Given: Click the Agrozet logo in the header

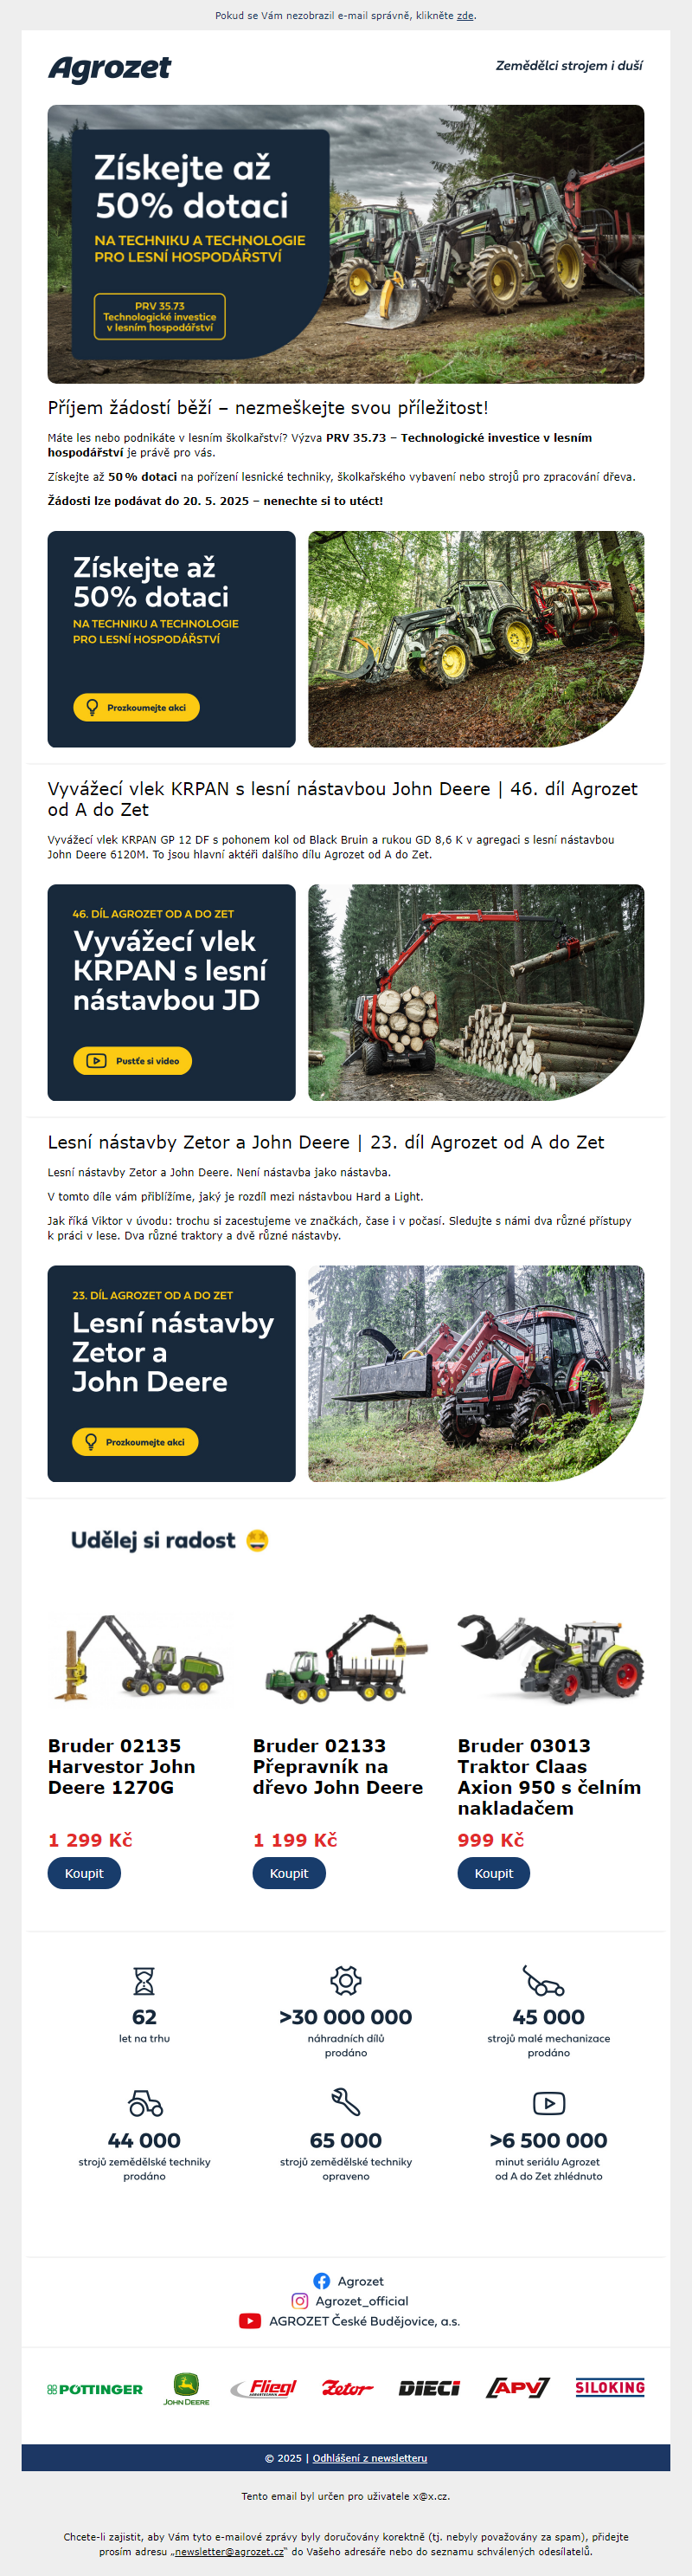Looking at the screenshot, I should (x=110, y=68).
